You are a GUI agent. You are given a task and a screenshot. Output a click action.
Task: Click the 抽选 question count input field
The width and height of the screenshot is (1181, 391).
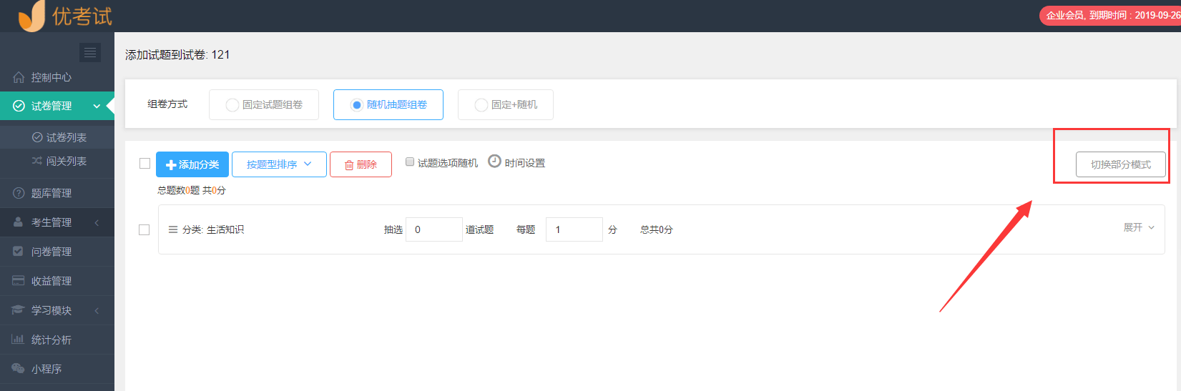click(x=433, y=229)
